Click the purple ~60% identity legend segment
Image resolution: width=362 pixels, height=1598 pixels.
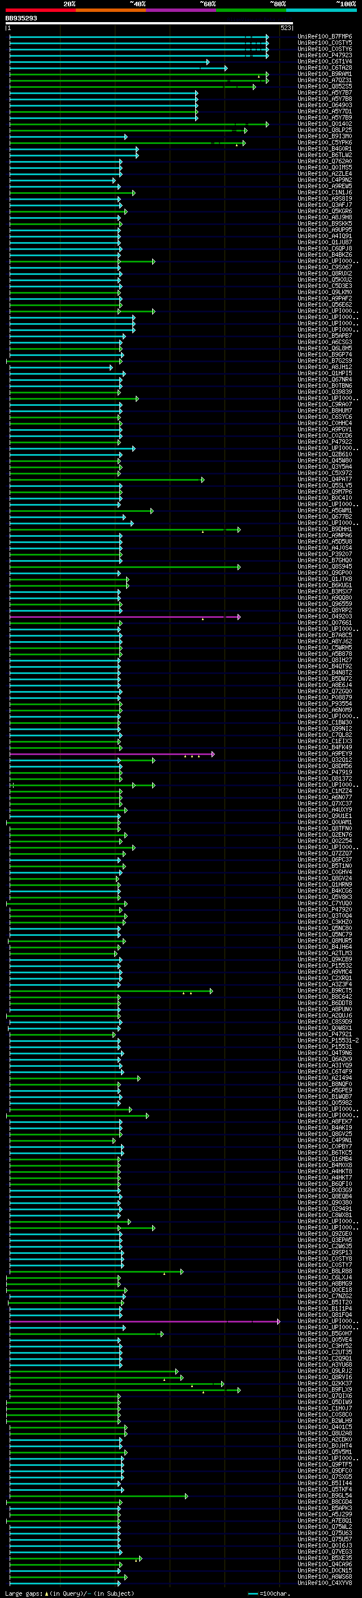pyautogui.click(x=180, y=10)
